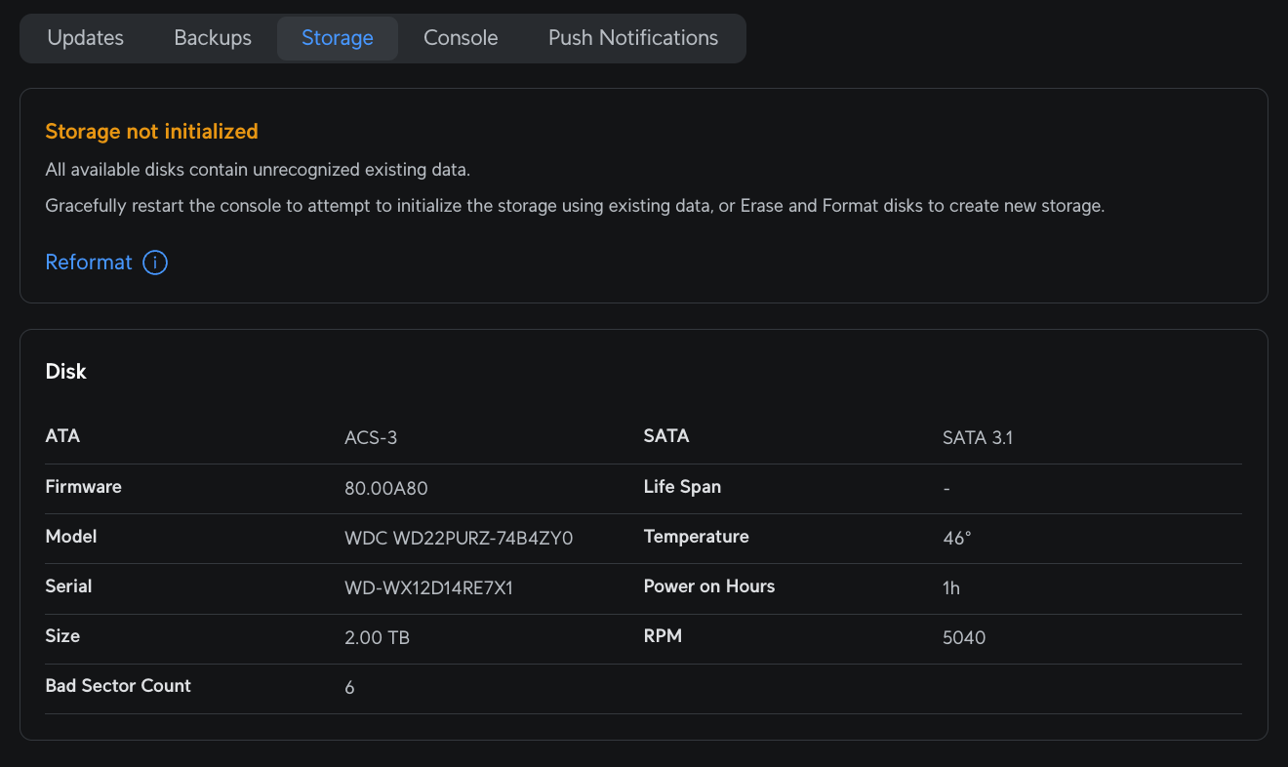The image size is (1288, 767).
Task: Click the model value WDC WD22PURZ-74B4ZY0
Action: (x=459, y=539)
